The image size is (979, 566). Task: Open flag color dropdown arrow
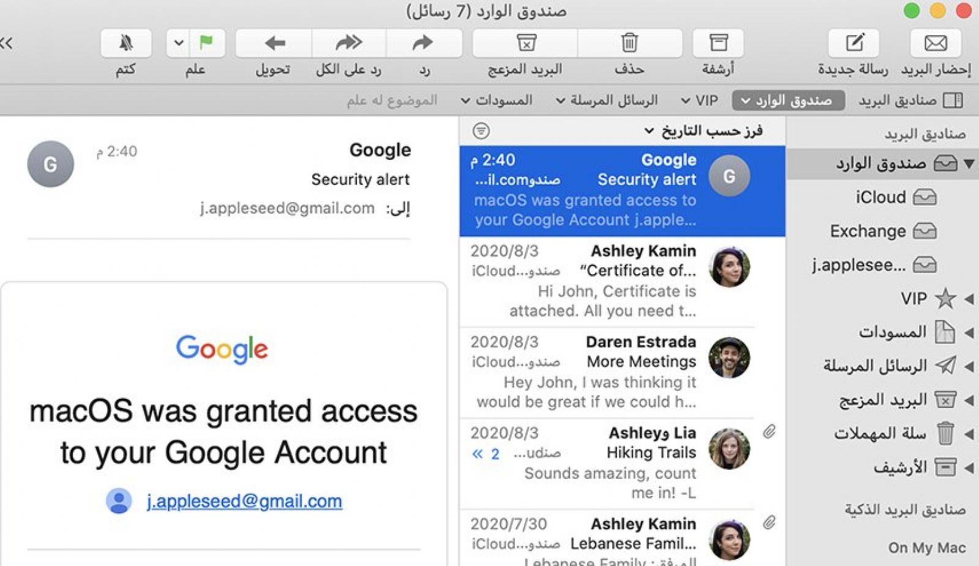pos(178,43)
